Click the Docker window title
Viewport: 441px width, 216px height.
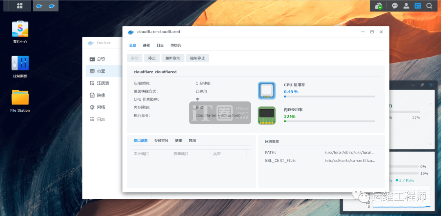point(104,43)
